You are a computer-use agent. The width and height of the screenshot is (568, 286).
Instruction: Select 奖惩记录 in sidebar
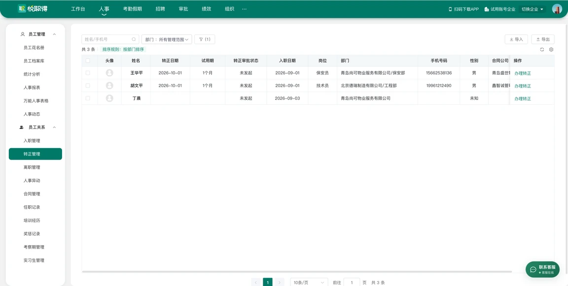pyautogui.click(x=35, y=233)
